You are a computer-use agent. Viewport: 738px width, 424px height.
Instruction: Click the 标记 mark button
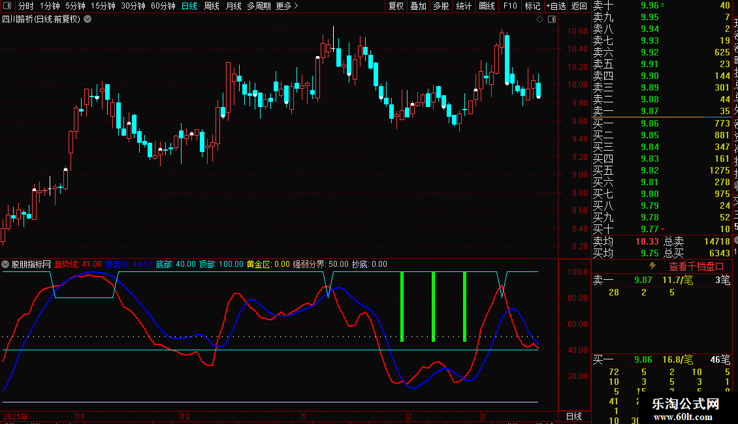click(532, 6)
